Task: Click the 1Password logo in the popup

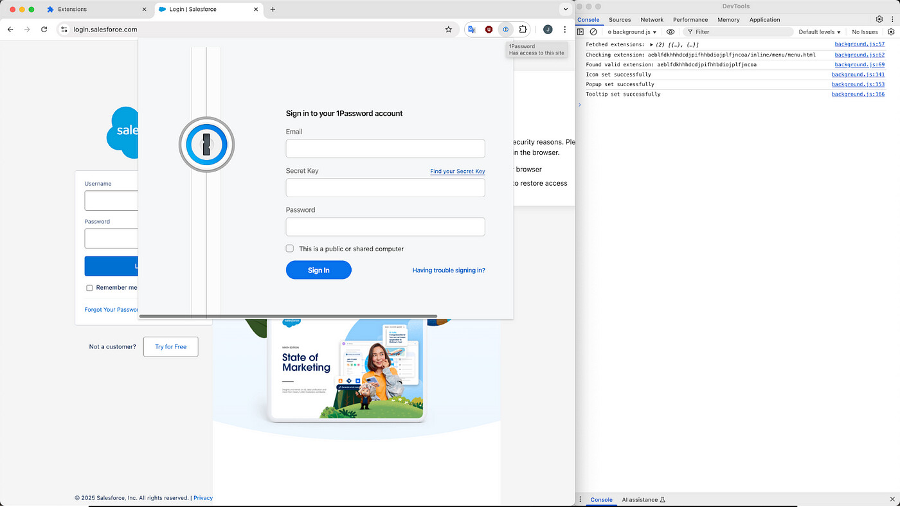Action: coord(206,145)
